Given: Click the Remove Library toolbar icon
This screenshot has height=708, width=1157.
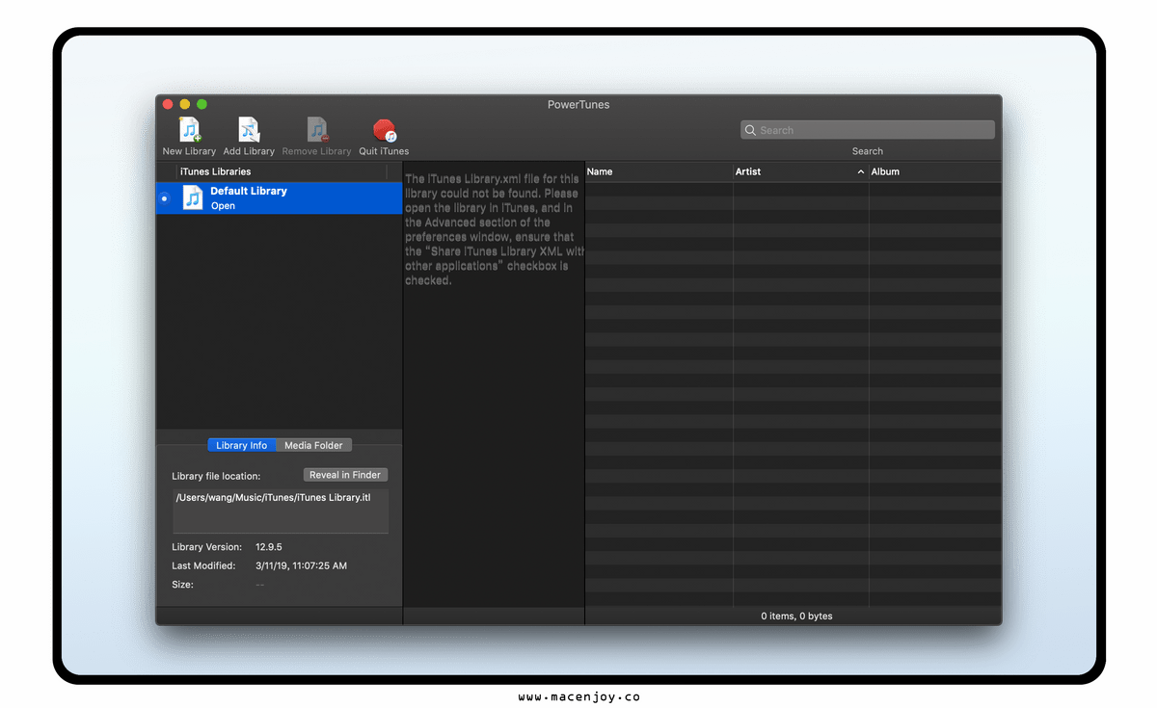Looking at the screenshot, I should (317, 131).
